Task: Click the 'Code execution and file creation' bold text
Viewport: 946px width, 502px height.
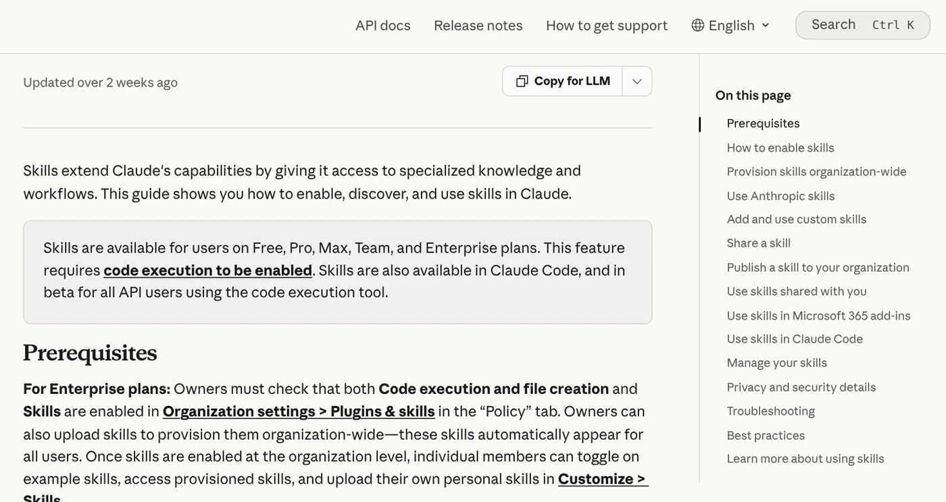Action: pyautogui.click(x=494, y=388)
